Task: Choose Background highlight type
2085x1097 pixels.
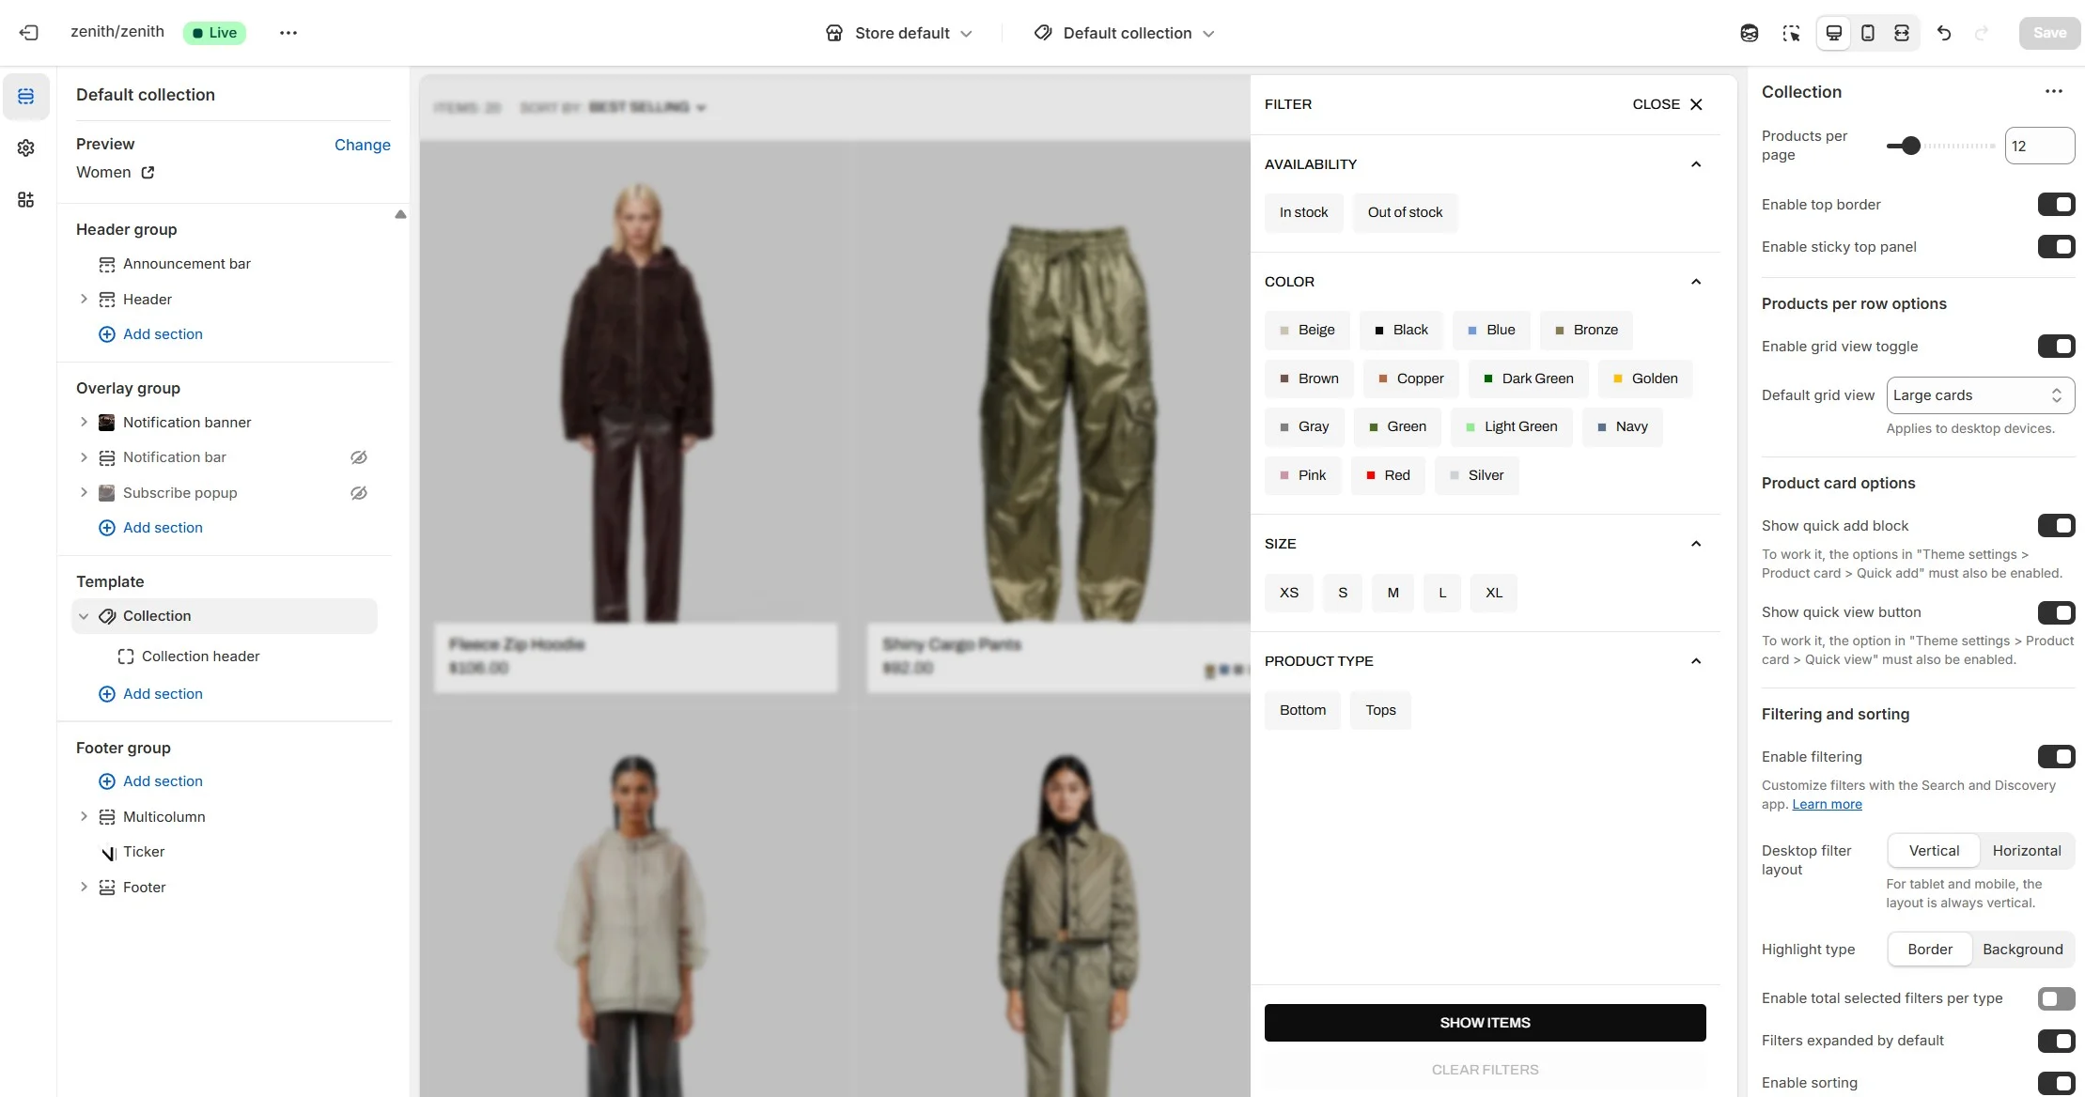Action: click(x=2022, y=950)
